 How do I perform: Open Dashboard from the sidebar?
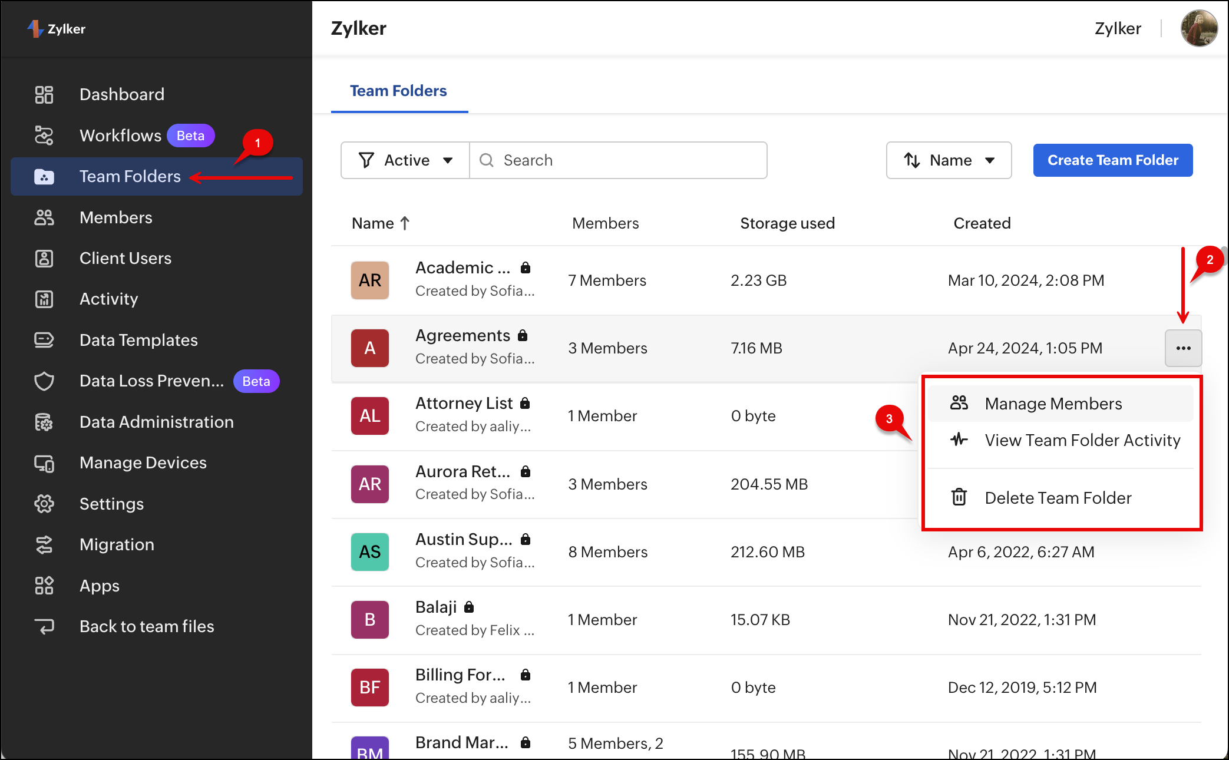pos(121,94)
